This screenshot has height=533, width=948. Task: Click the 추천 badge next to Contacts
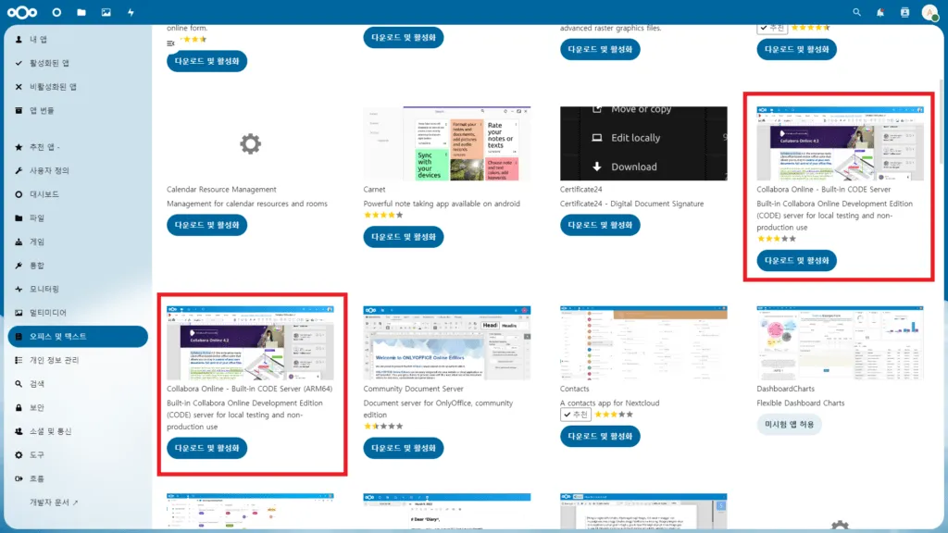[577, 415]
